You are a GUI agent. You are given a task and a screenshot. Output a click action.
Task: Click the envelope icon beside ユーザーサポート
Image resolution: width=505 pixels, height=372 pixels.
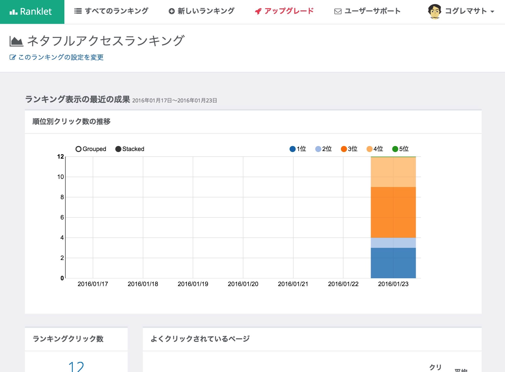click(x=338, y=11)
